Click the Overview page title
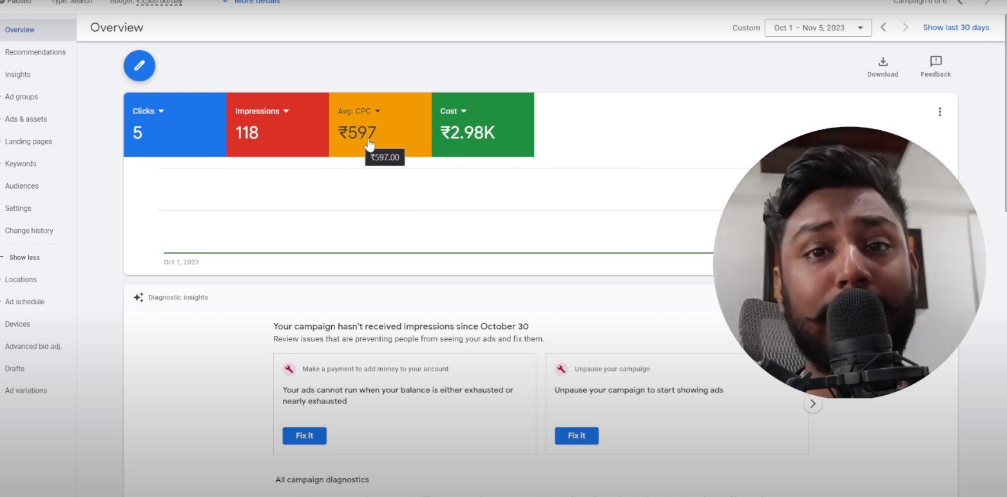This screenshot has width=1007, height=497. click(117, 28)
